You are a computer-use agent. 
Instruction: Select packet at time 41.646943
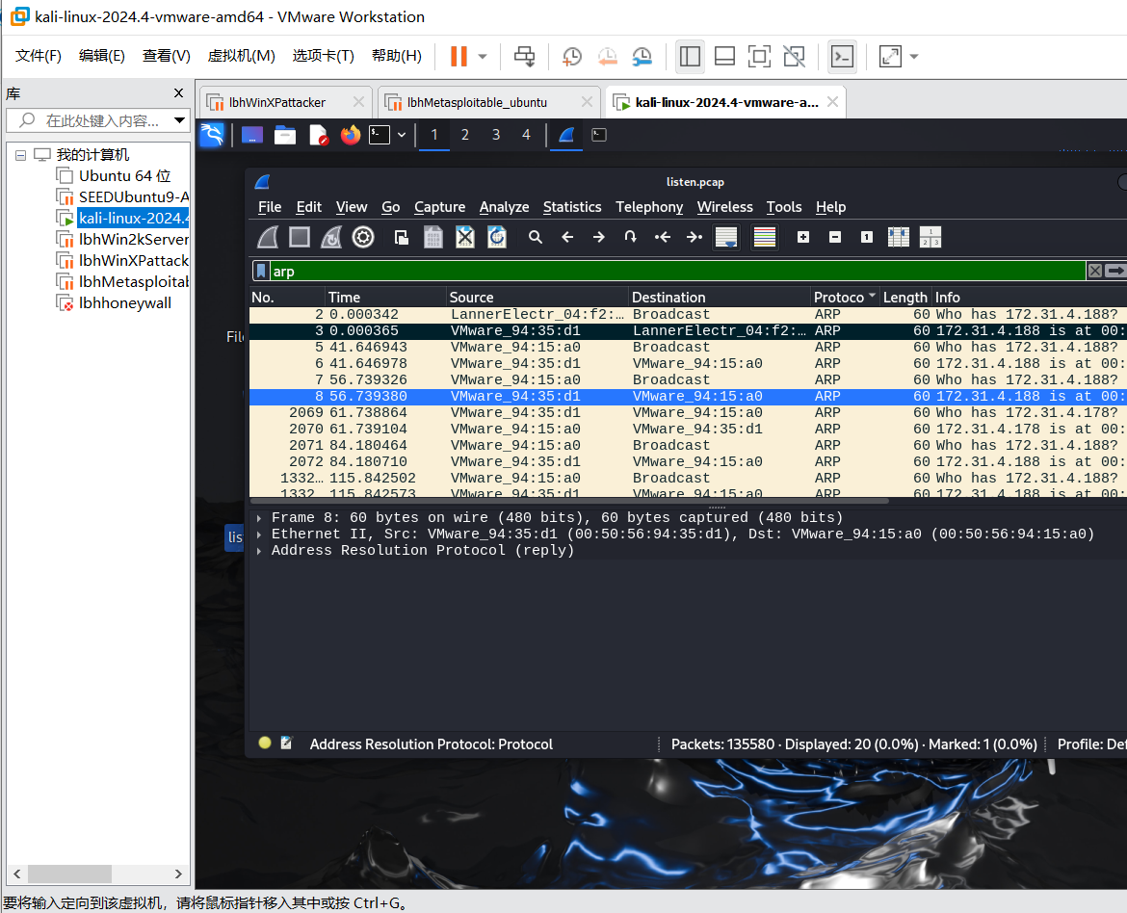[688, 348]
